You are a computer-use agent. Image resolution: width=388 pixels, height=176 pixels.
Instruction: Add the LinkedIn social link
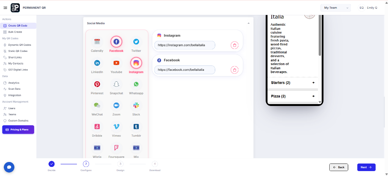click(x=97, y=63)
